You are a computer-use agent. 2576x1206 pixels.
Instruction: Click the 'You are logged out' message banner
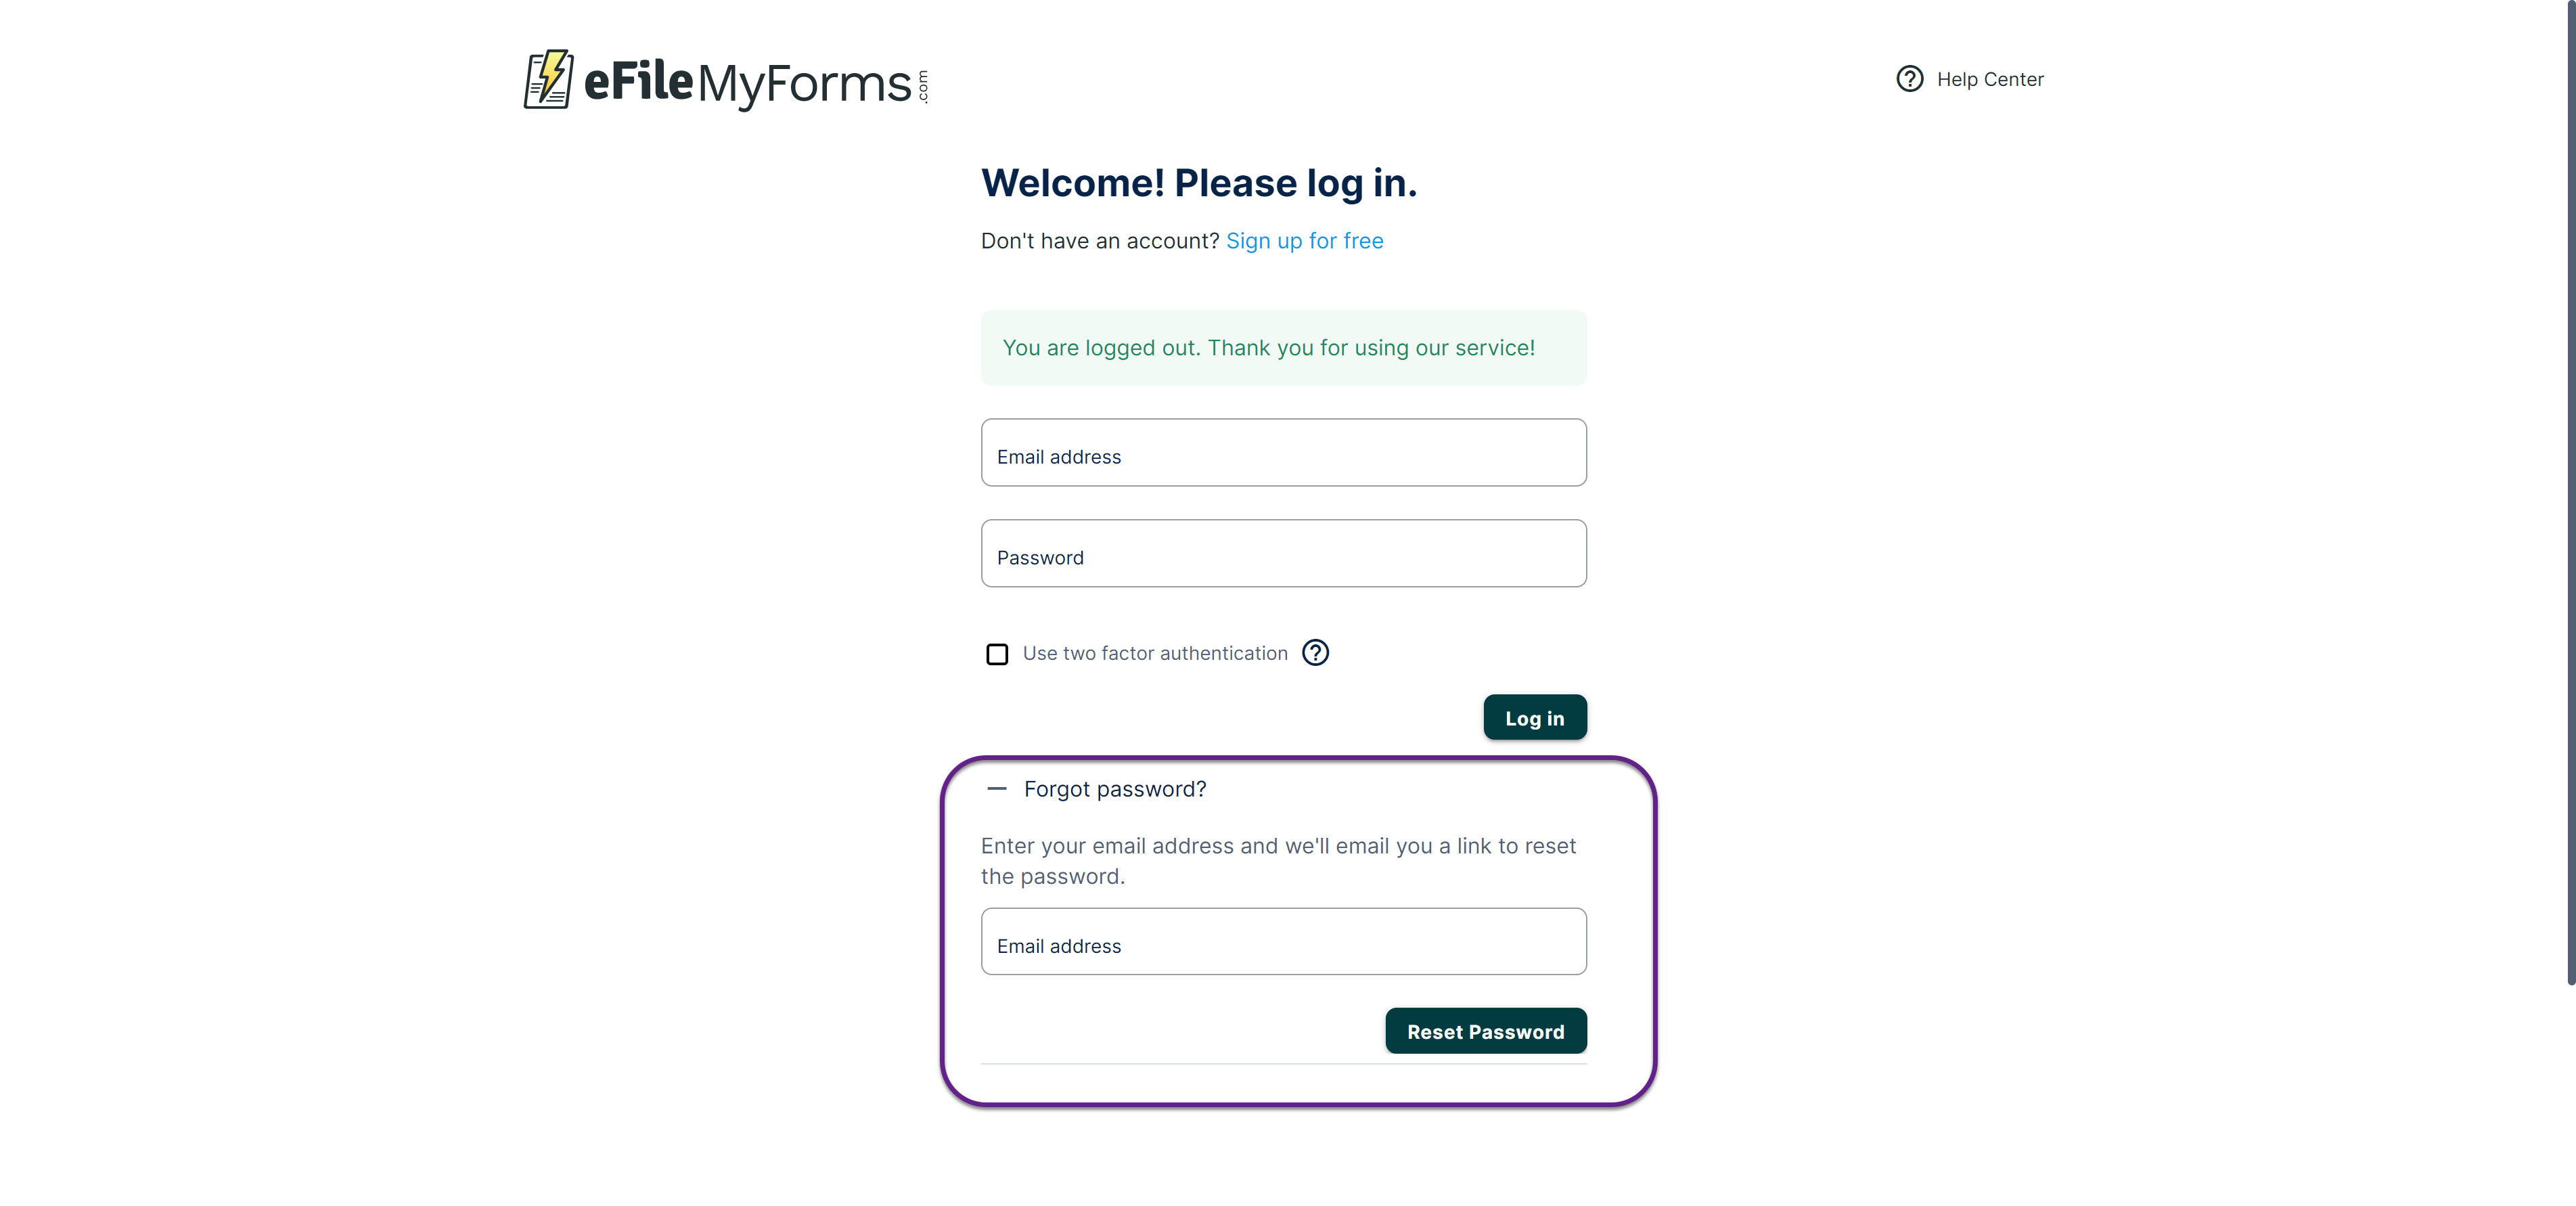1283,348
